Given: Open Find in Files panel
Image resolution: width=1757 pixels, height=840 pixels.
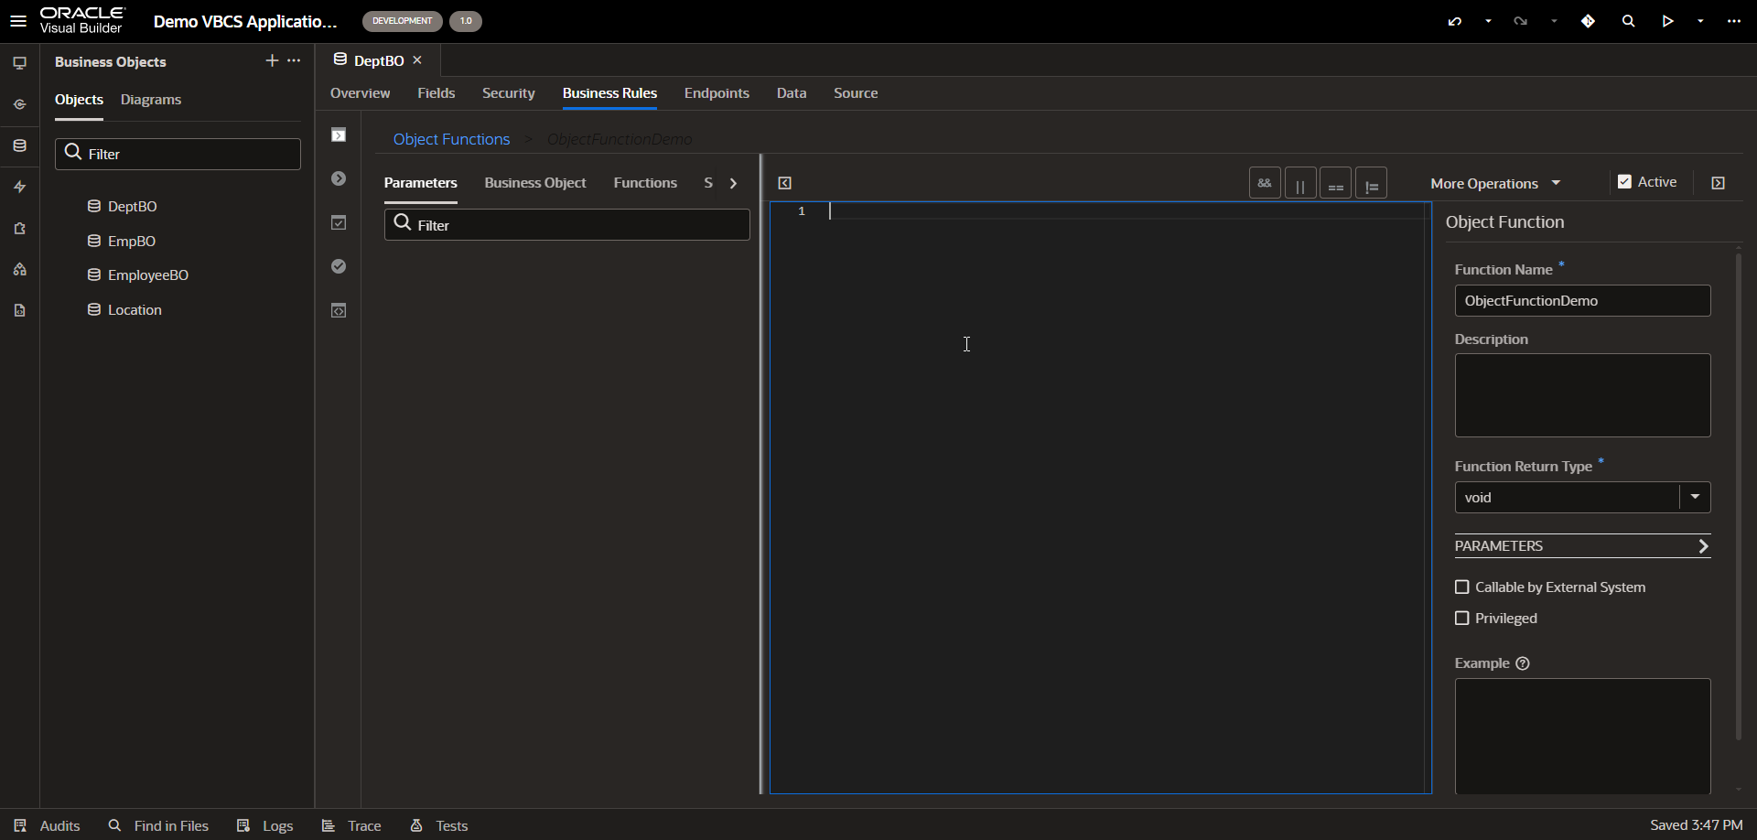Looking at the screenshot, I should pos(158,825).
